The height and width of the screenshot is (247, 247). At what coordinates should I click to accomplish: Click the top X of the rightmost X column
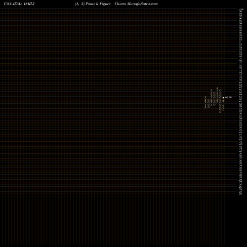pos(223,100)
